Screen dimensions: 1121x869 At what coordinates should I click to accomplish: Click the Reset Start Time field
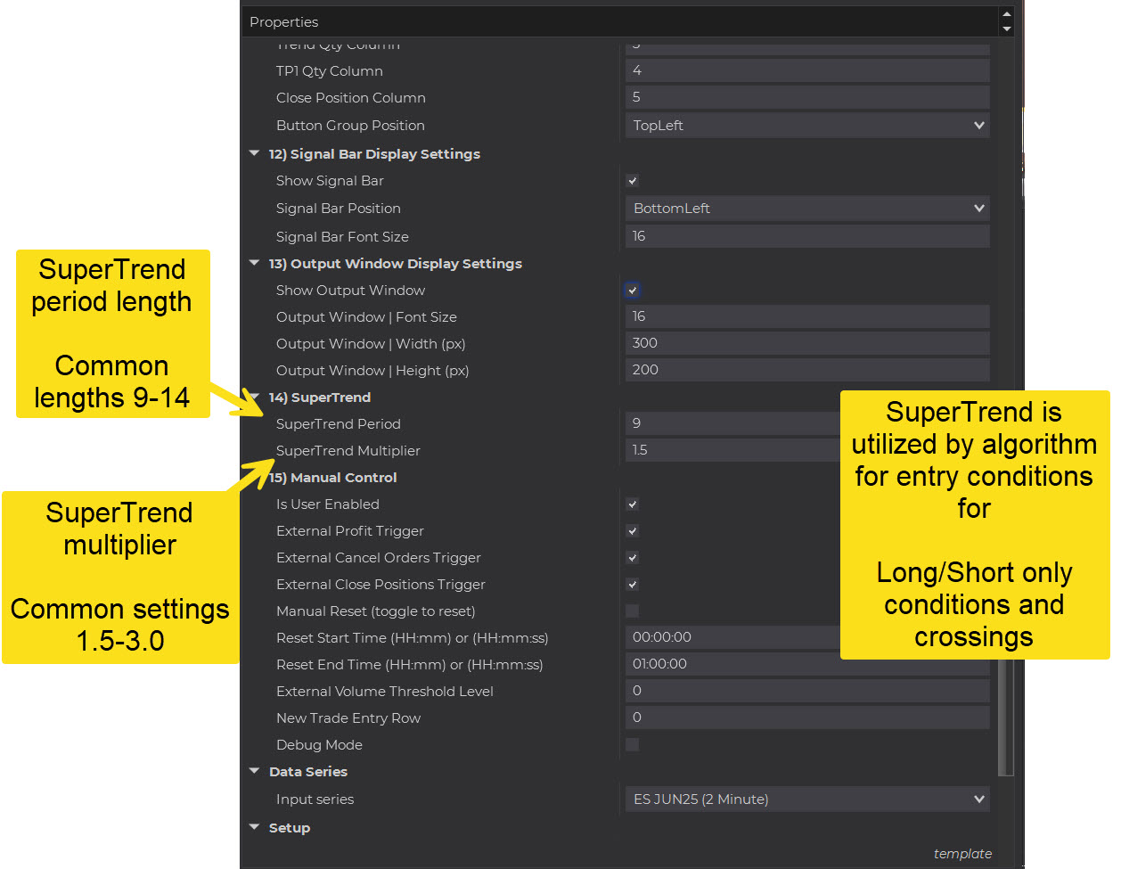tap(731, 637)
